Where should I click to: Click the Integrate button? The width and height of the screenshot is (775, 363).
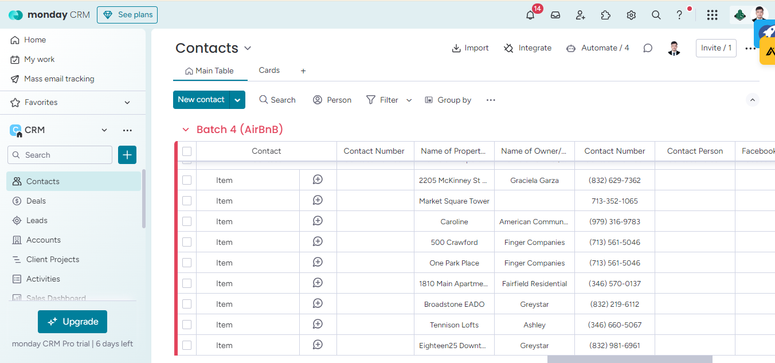coord(527,48)
